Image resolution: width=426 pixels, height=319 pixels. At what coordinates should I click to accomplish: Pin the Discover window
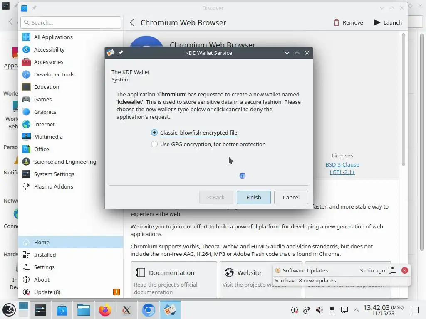click(34, 8)
